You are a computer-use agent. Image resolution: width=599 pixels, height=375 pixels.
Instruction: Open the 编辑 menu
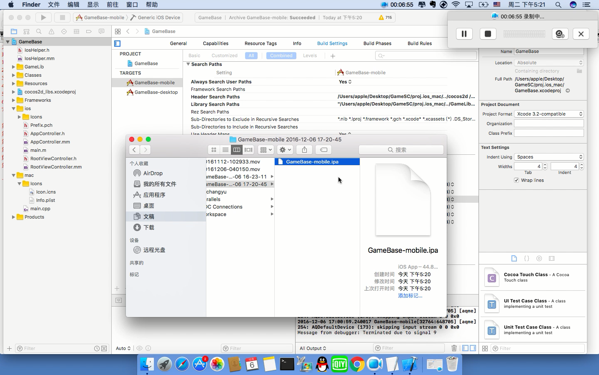coord(73,5)
